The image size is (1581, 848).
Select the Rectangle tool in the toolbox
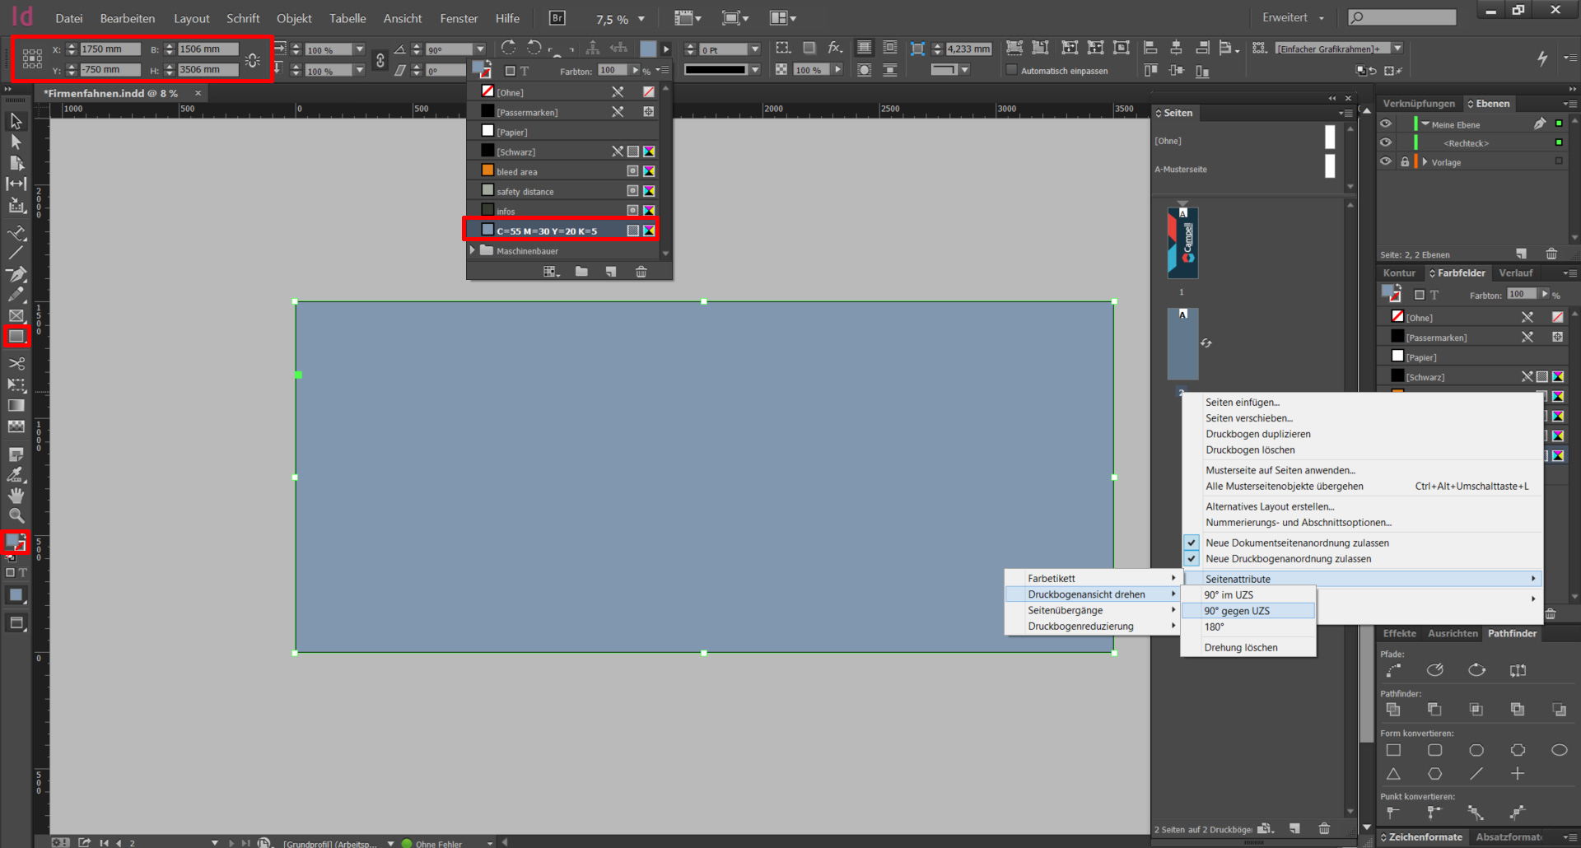16,336
